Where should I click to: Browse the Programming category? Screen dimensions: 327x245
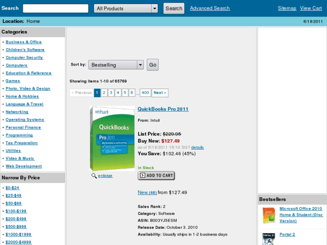click(19, 135)
